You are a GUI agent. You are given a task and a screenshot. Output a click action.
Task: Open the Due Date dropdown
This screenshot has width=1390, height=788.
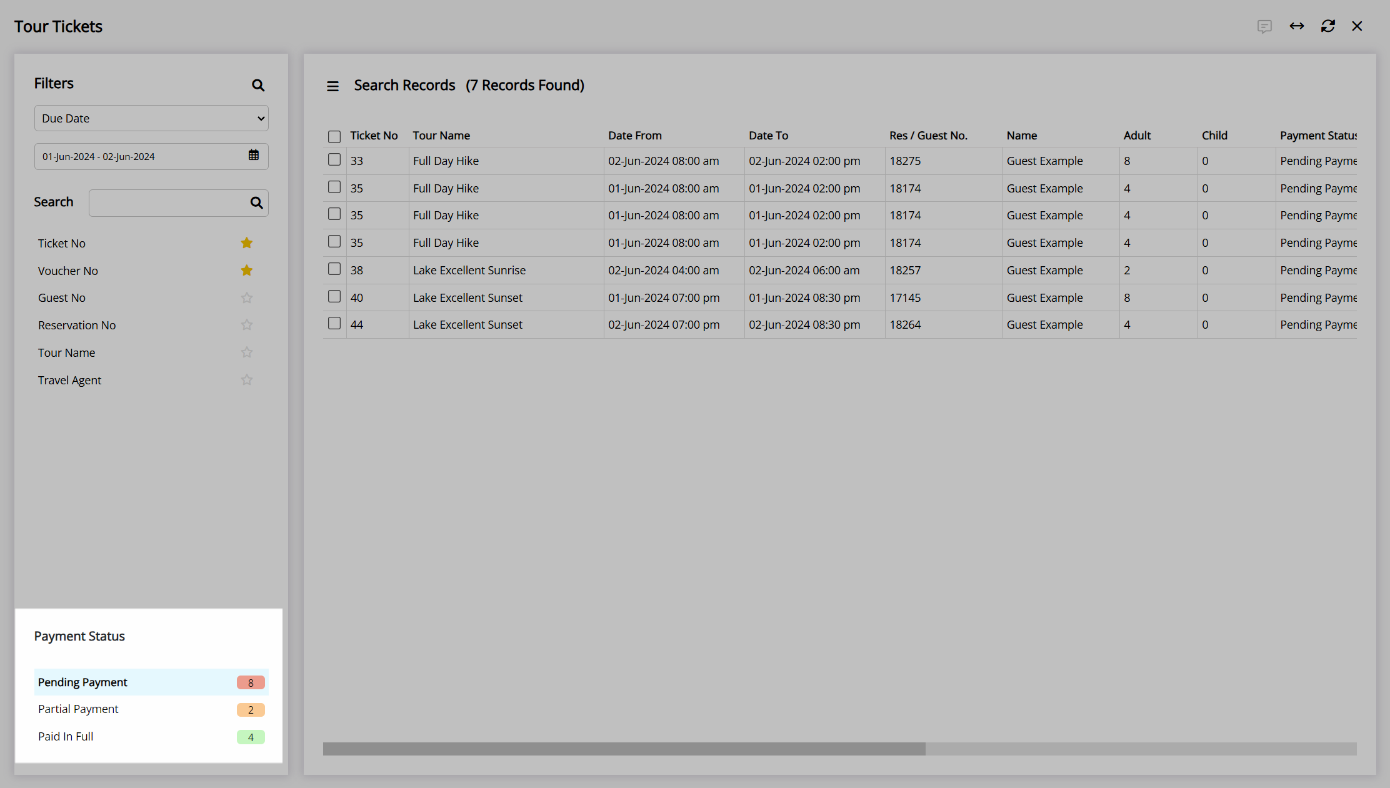[x=151, y=118]
